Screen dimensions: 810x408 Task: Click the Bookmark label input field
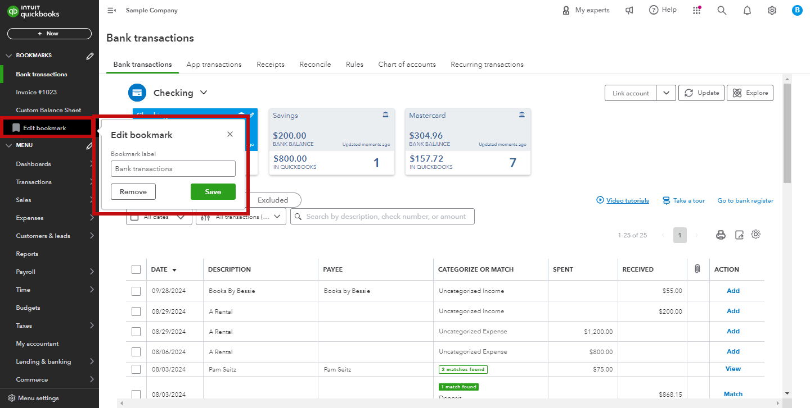tap(173, 169)
